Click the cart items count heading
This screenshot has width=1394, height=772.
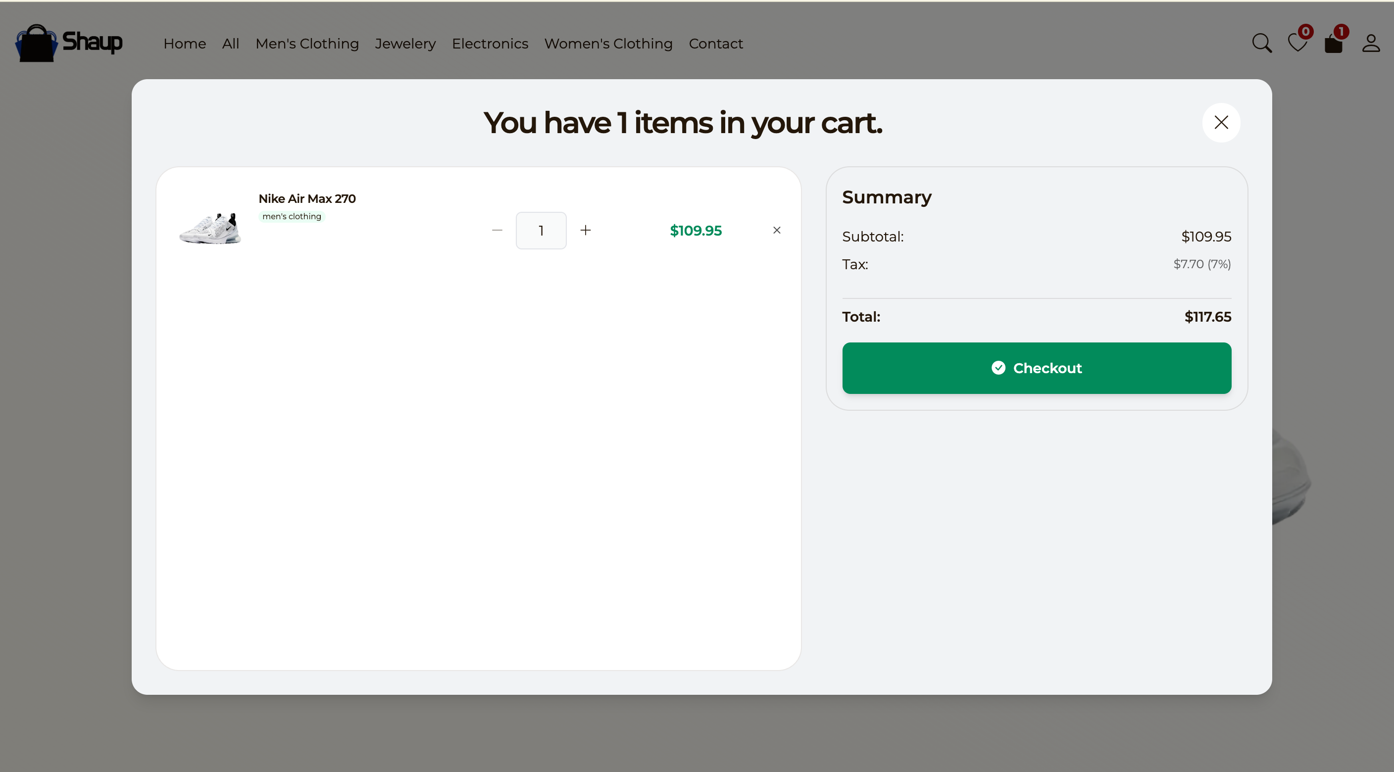click(x=682, y=123)
